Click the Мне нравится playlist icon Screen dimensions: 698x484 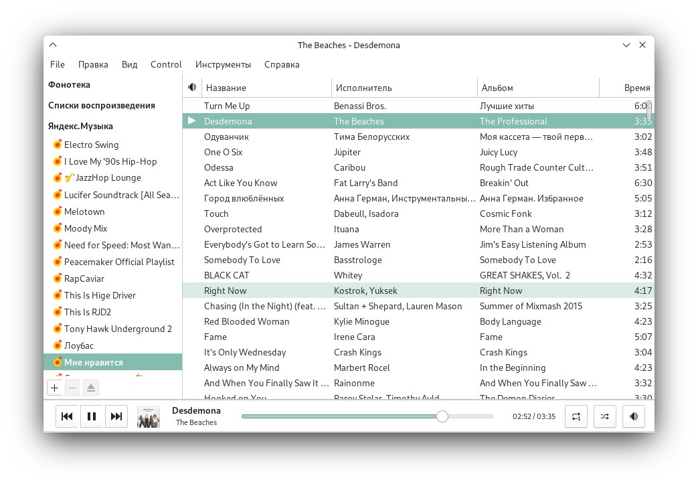point(58,362)
